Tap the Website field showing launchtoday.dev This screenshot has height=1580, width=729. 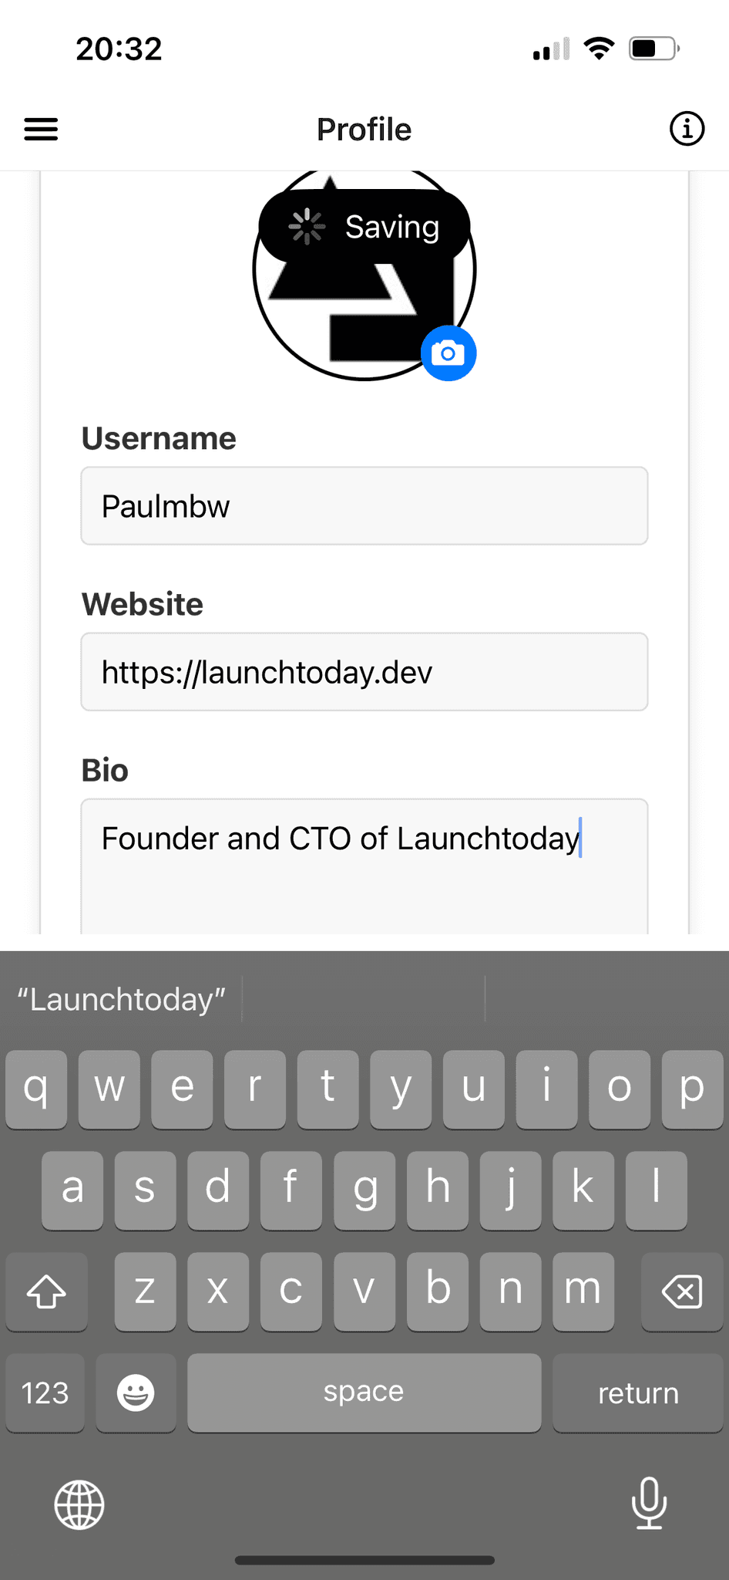[x=363, y=672]
